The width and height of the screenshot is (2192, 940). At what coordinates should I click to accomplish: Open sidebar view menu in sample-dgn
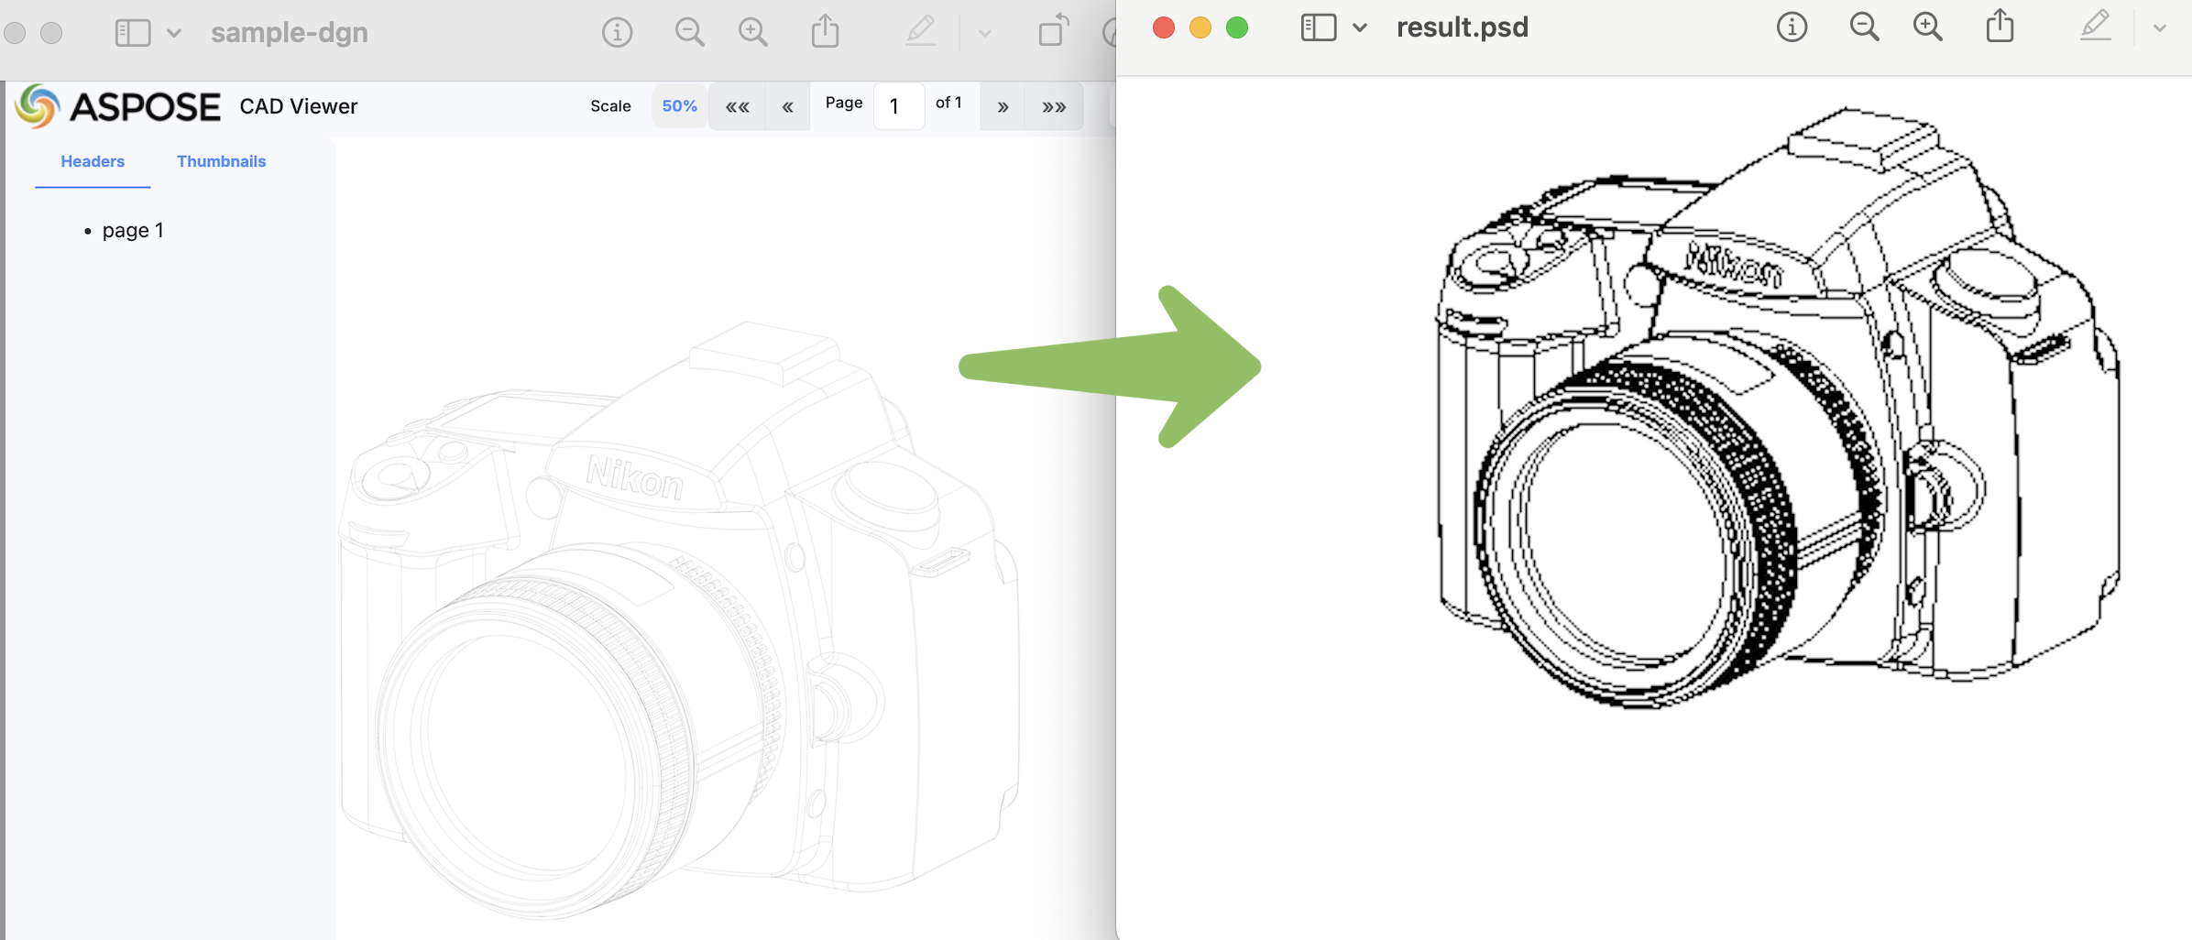pos(174,34)
